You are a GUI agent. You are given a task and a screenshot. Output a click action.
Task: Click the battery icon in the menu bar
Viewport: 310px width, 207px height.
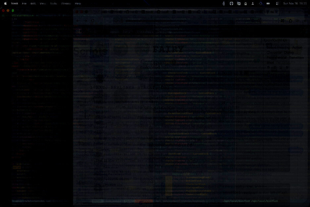(269, 3)
